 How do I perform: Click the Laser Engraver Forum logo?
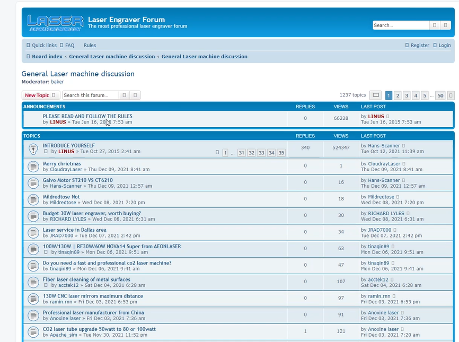point(55,23)
